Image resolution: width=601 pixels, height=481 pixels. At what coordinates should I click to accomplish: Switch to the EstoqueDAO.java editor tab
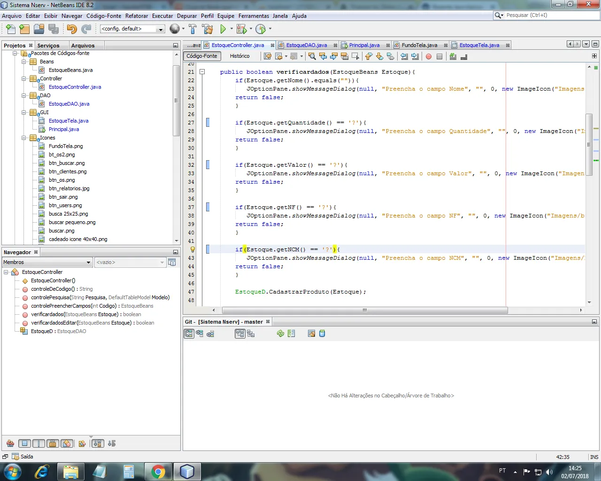[x=306, y=46]
